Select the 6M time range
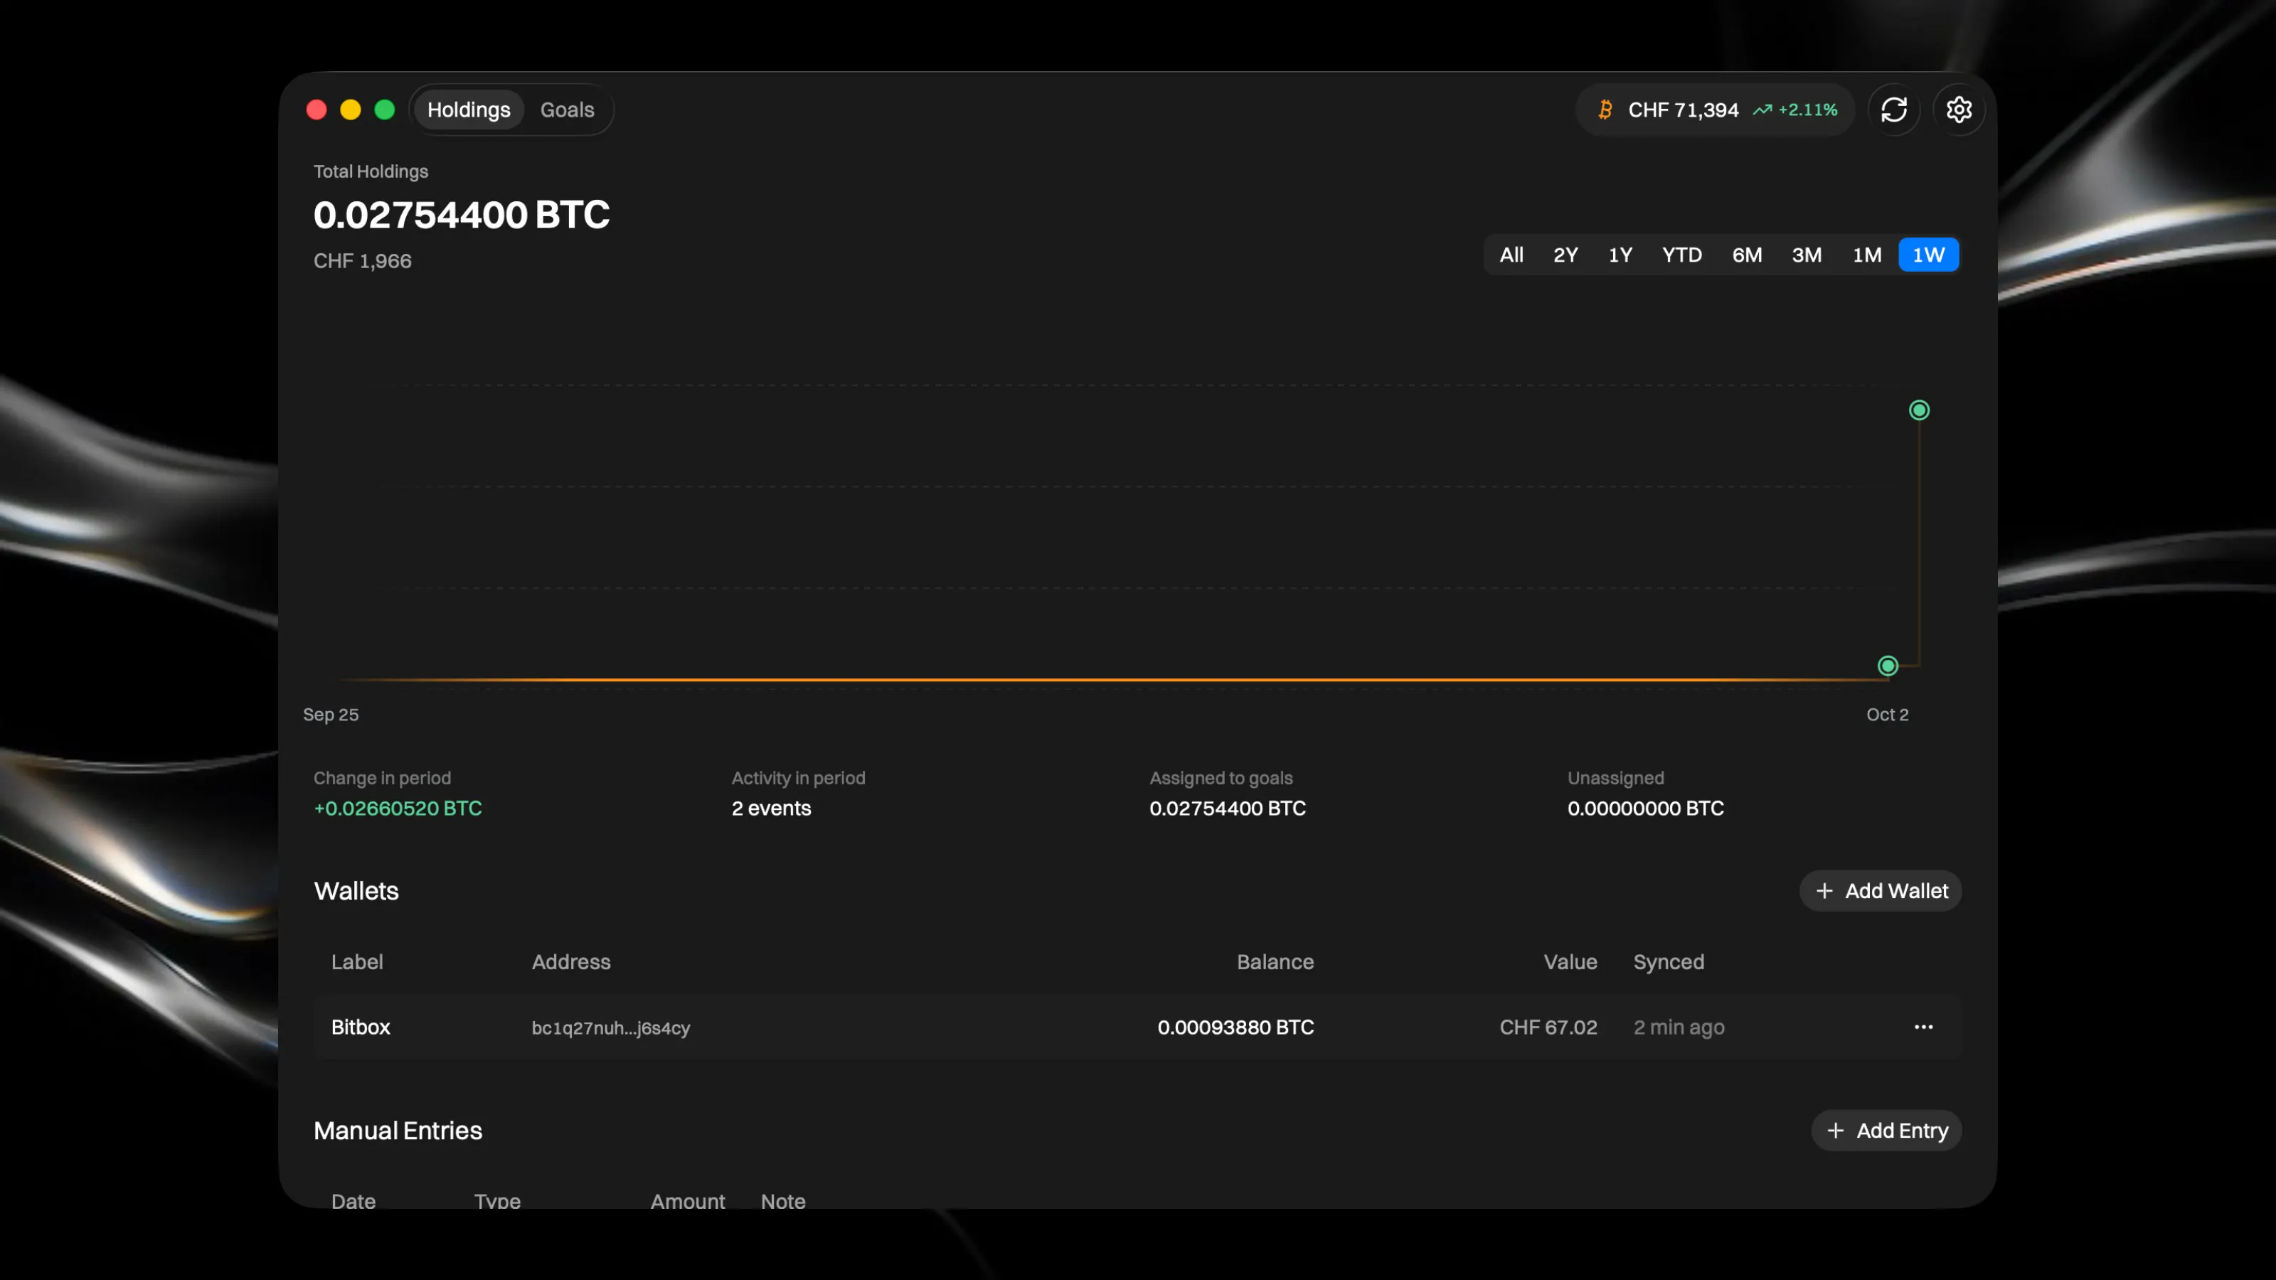Viewport: 2276px width, 1280px height. [1747, 255]
